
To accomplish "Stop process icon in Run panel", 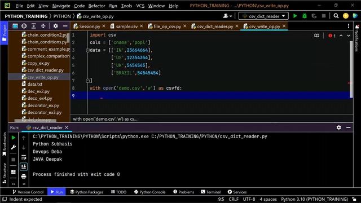I will click(14, 160).
